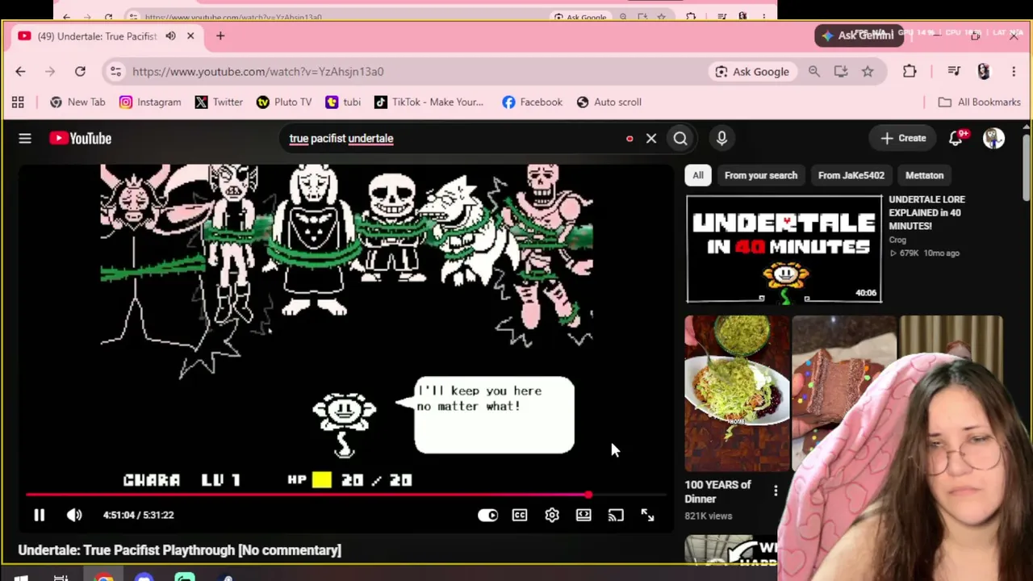Open the YouTube account avatar menu
This screenshot has width=1033, height=581.
pyautogui.click(x=993, y=138)
